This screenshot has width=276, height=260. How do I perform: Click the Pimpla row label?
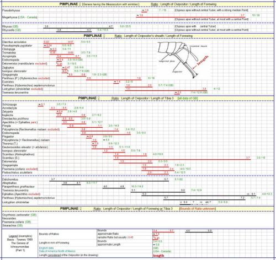point(7,126)
